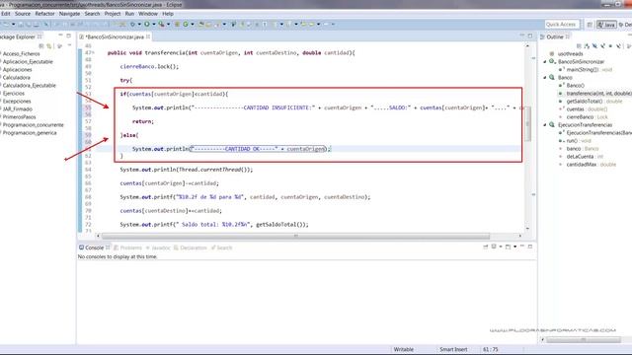Open the Debug button dropdown arrow
Screen dimensions: 632x355
pos(139,24)
